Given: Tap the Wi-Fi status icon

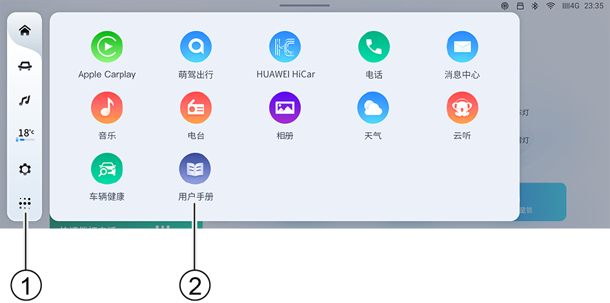Looking at the screenshot, I should 551,6.
